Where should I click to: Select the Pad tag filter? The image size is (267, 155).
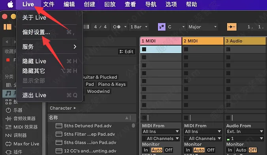(x=90, y=84)
